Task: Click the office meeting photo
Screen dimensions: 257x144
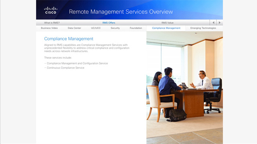Action: [184, 88]
